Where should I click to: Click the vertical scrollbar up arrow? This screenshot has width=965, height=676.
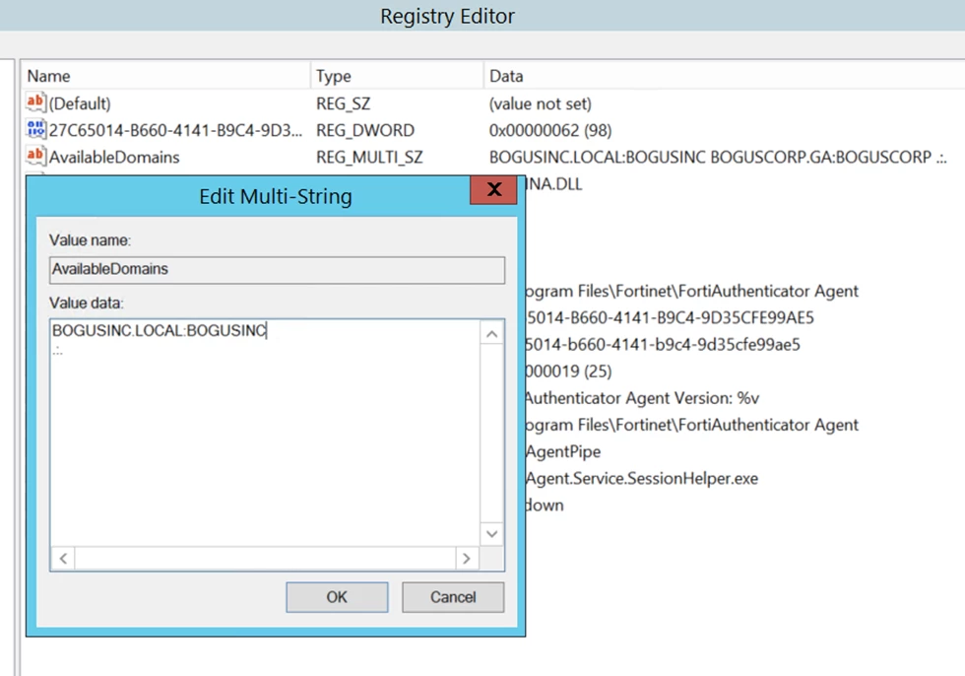coord(491,334)
